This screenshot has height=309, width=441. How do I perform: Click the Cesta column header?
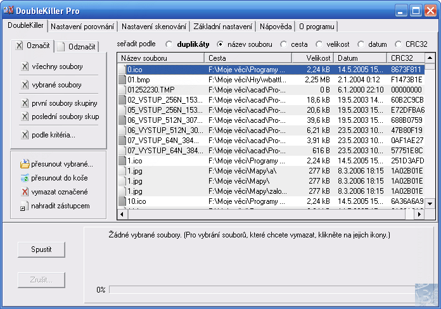(x=248, y=58)
